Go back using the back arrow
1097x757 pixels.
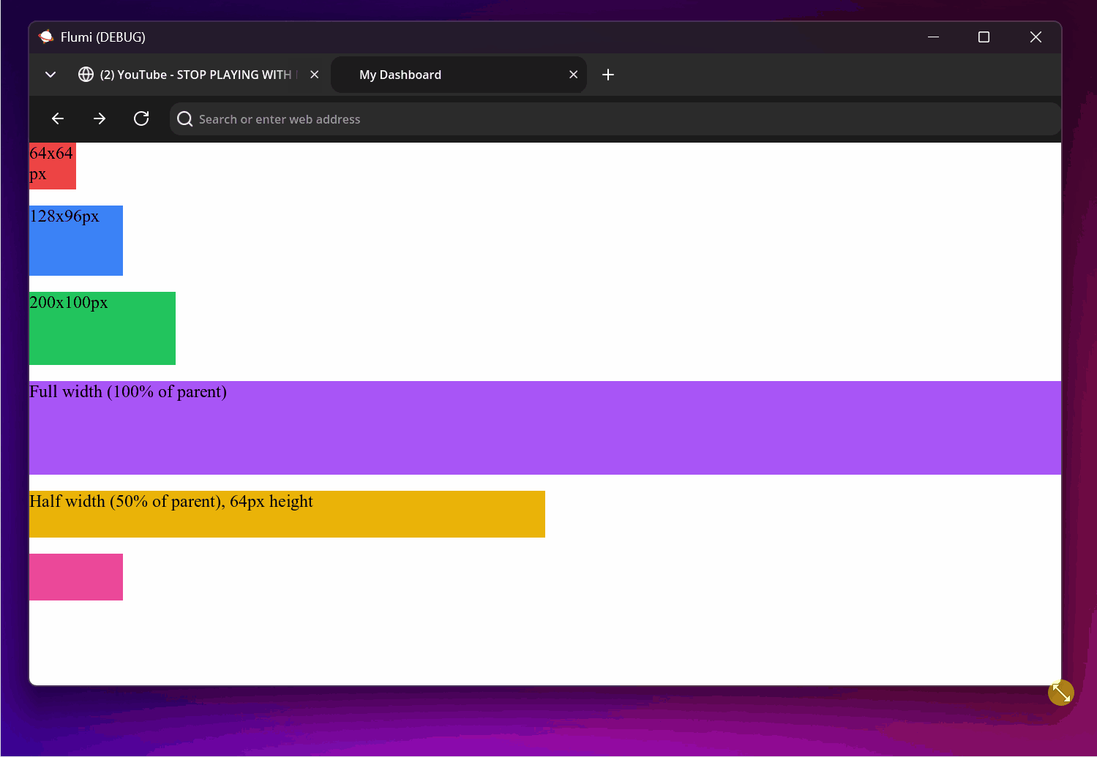(58, 118)
